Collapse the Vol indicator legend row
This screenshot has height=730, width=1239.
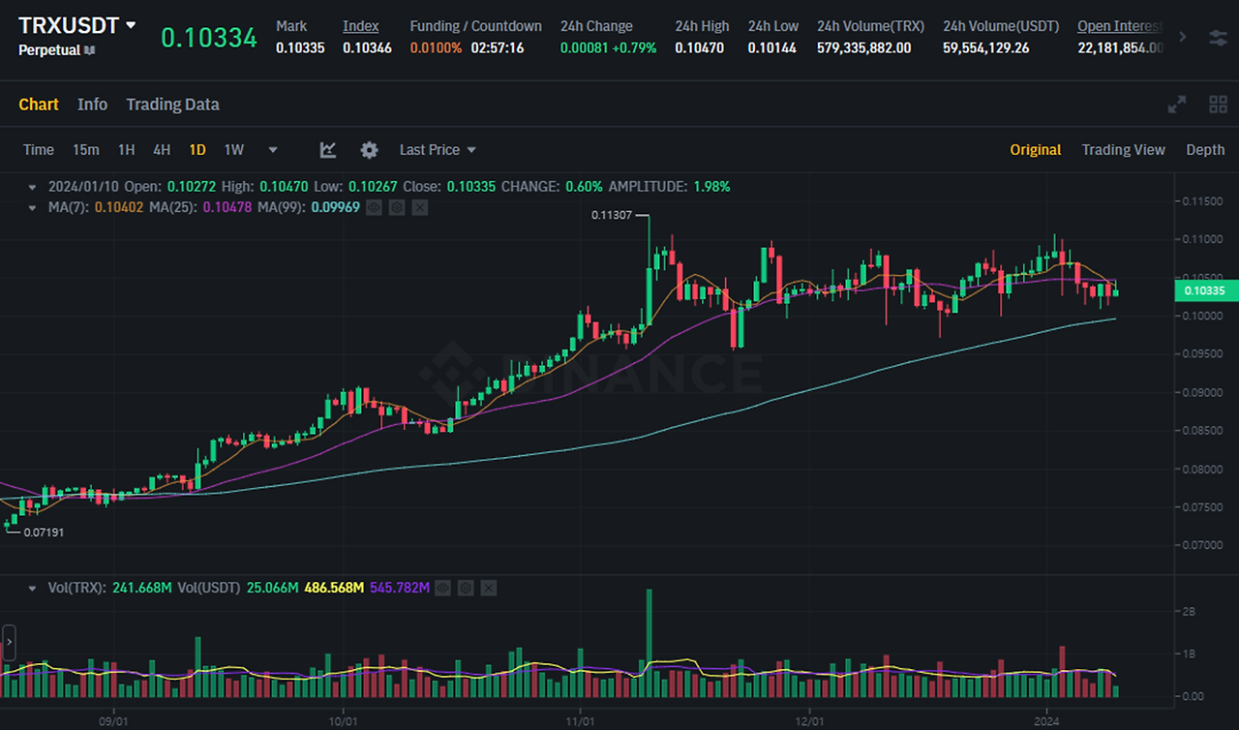pos(34,588)
